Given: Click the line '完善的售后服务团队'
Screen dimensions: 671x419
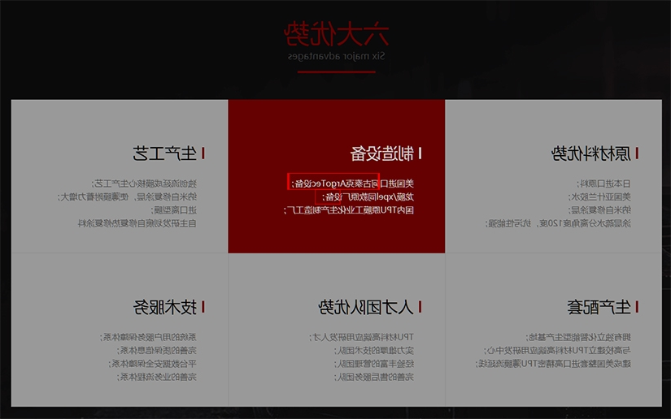Looking at the screenshot, I should (x=374, y=377).
